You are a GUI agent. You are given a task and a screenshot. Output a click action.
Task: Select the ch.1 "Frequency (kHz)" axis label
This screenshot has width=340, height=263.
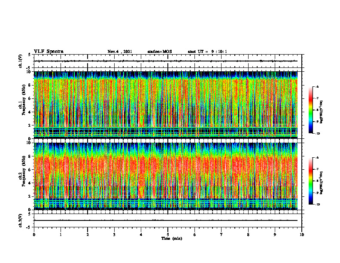24,100
